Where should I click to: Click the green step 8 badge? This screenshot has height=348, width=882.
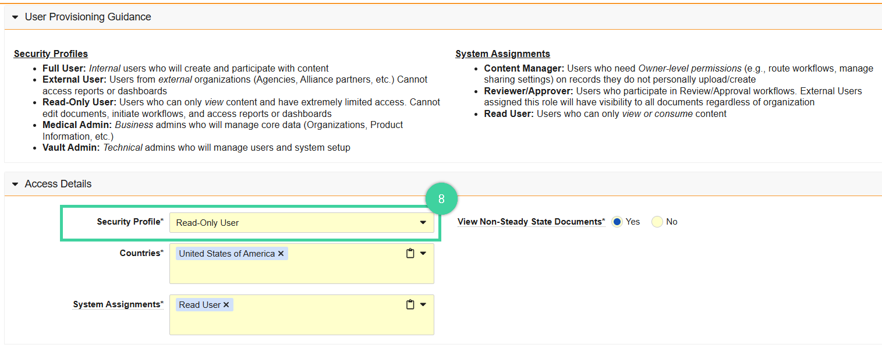(x=442, y=198)
